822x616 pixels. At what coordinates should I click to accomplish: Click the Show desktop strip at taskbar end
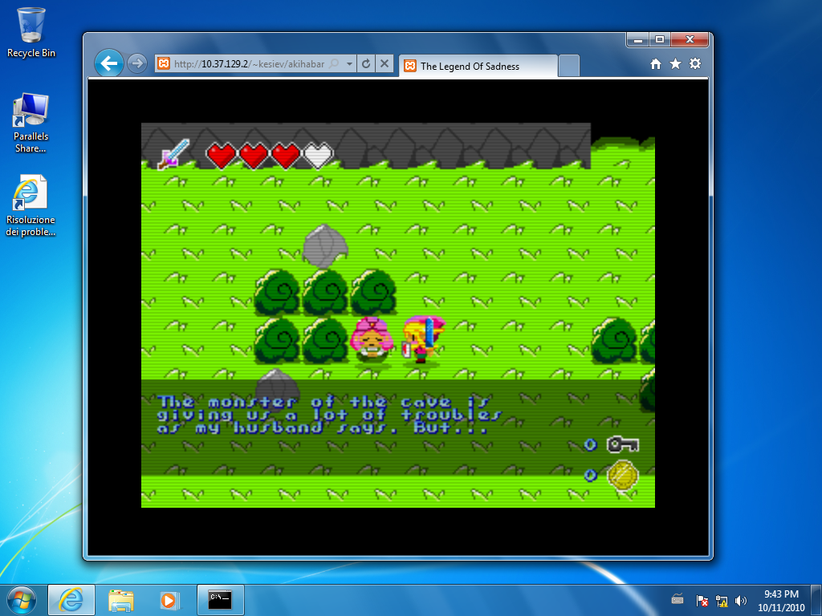[817, 600]
